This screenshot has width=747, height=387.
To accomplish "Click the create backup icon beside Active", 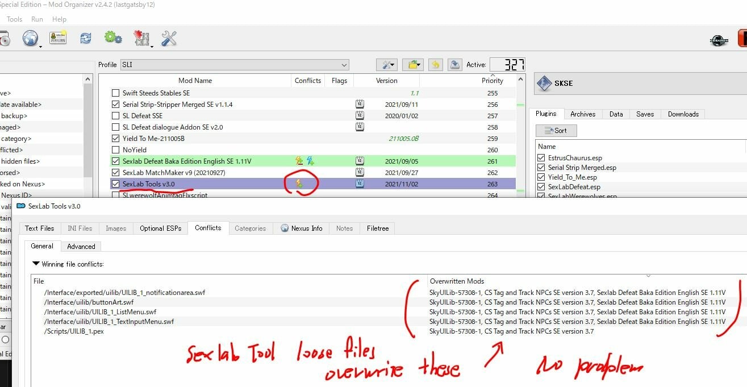I will click(454, 65).
